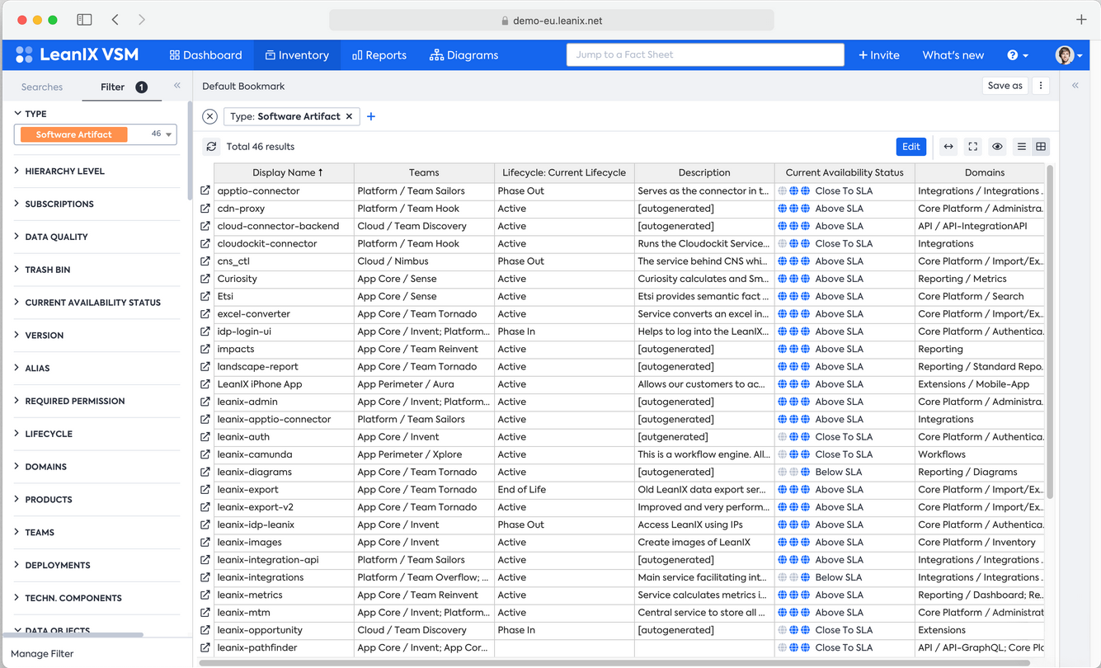Open a new browser tab

(x=1081, y=20)
